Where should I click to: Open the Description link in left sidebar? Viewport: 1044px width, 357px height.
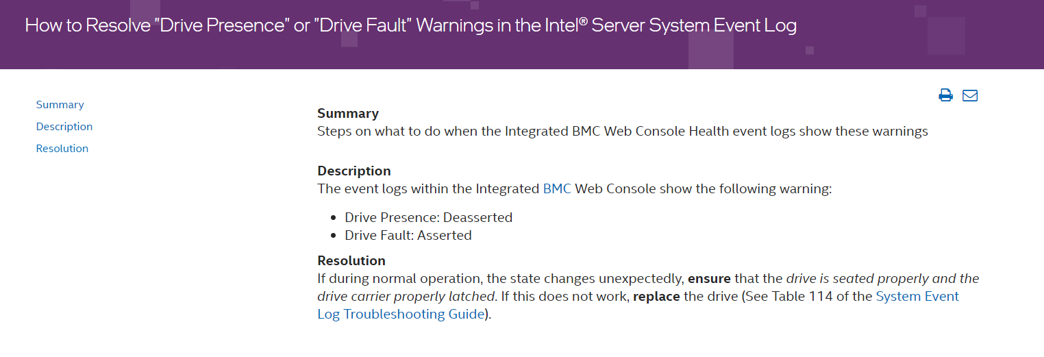pyautogui.click(x=64, y=127)
